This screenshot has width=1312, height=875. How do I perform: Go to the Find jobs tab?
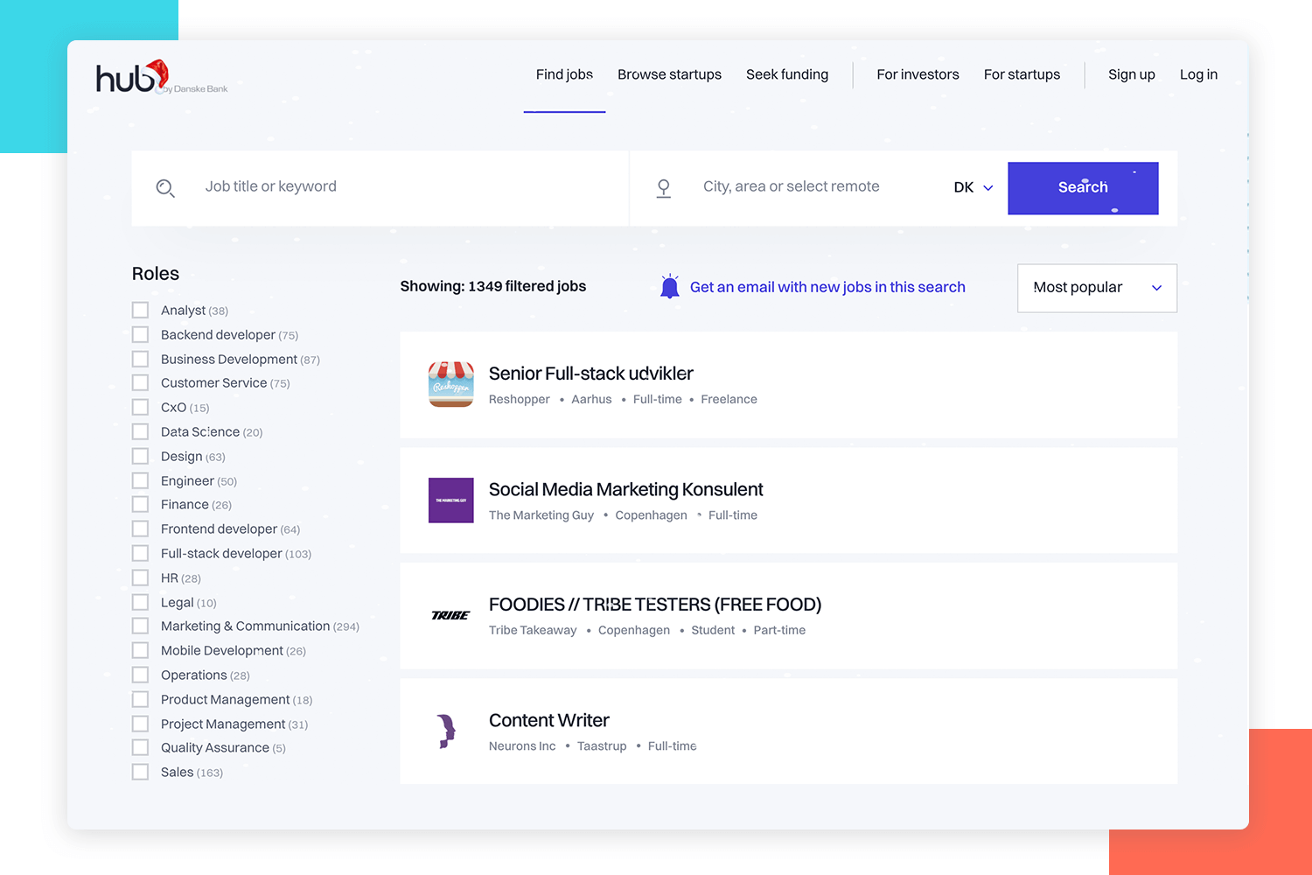564,74
